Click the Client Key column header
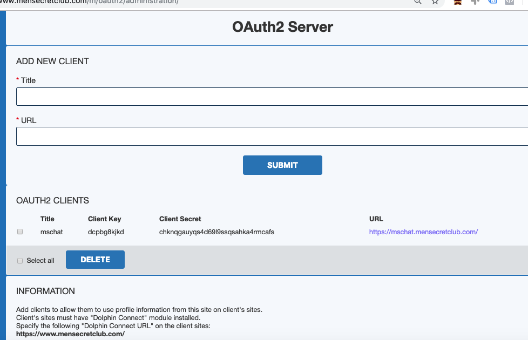Screen dimensions: 528x340 104,219
